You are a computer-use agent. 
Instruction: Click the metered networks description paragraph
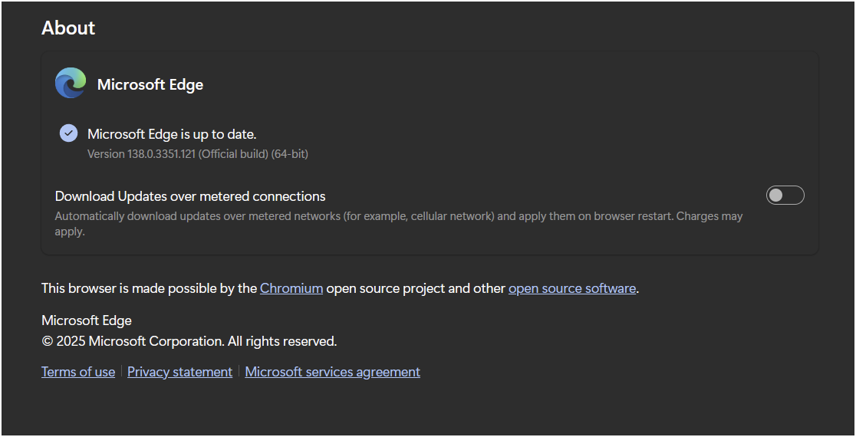pyautogui.click(x=399, y=224)
